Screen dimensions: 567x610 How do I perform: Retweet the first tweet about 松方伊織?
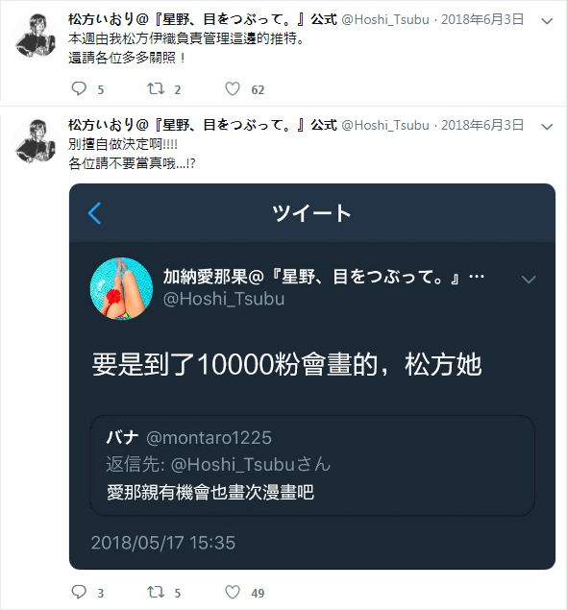tap(156, 88)
